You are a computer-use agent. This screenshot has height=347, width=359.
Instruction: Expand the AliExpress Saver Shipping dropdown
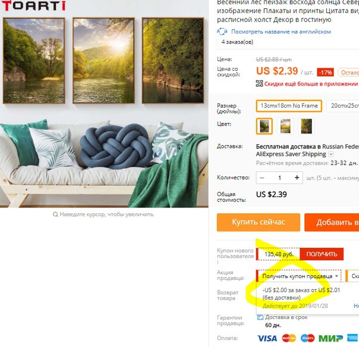[x=331, y=154]
